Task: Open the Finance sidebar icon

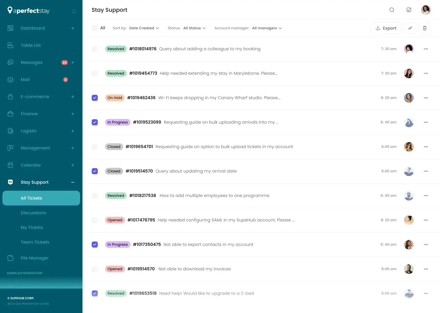Action: (10, 114)
